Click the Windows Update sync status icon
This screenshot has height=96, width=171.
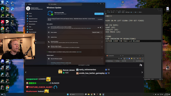click(x=50, y=13)
